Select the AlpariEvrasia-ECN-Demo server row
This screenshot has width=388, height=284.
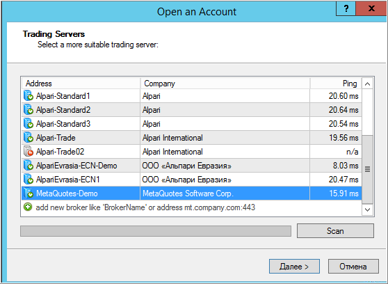click(191, 165)
